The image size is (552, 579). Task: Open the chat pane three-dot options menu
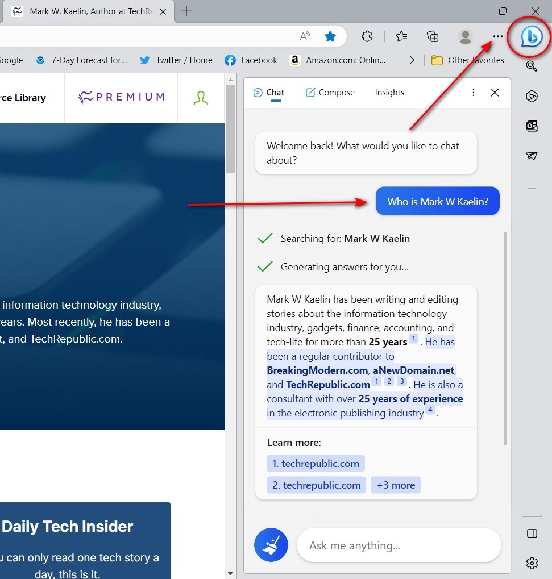click(x=473, y=93)
